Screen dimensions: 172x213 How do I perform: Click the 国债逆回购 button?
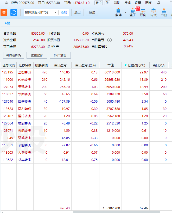point(14,55)
